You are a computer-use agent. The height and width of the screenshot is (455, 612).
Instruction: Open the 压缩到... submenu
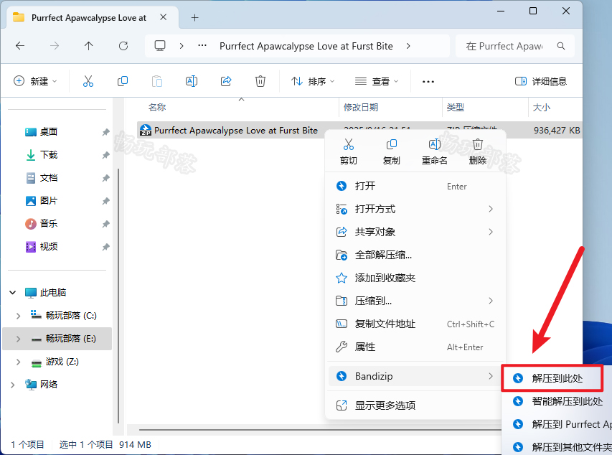pos(415,301)
